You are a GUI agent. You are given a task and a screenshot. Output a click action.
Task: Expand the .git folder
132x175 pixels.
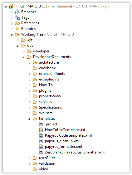pos(17,40)
